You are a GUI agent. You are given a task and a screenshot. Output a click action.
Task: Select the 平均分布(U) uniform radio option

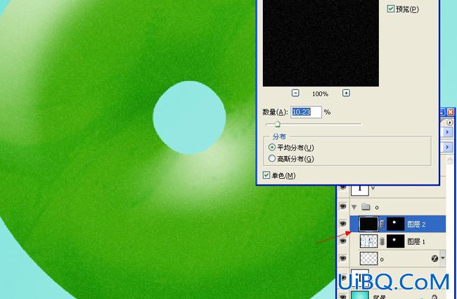point(271,147)
